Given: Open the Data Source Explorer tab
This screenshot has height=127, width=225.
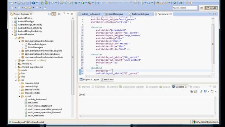Looking at the screenshot, I should [132, 87].
